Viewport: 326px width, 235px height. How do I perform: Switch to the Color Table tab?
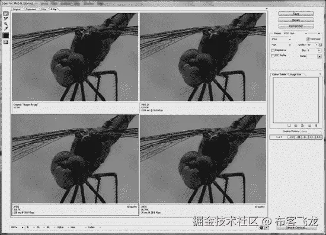(x=279, y=75)
